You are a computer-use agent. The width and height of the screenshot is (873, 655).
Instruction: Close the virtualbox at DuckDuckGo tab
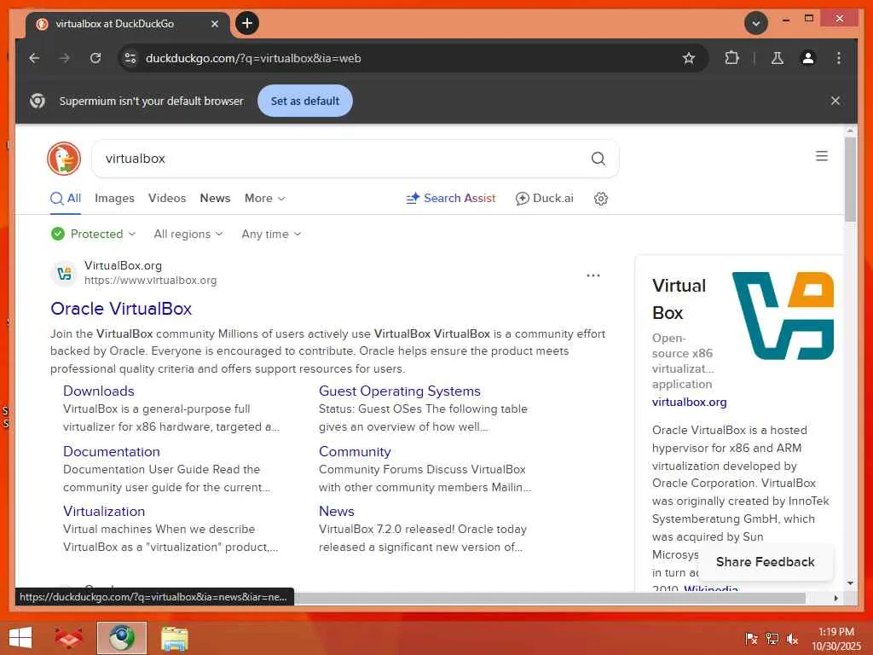coord(215,24)
